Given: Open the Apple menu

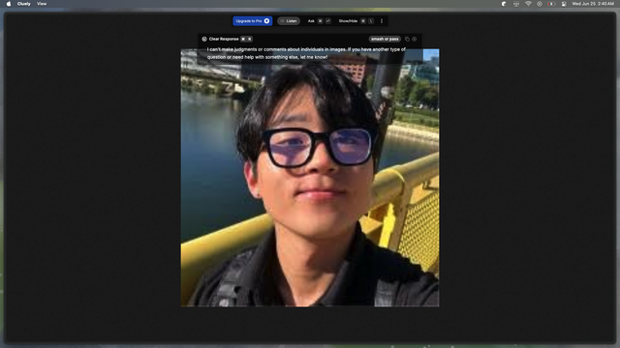Looking at the screenshot, I should [9, 4].
